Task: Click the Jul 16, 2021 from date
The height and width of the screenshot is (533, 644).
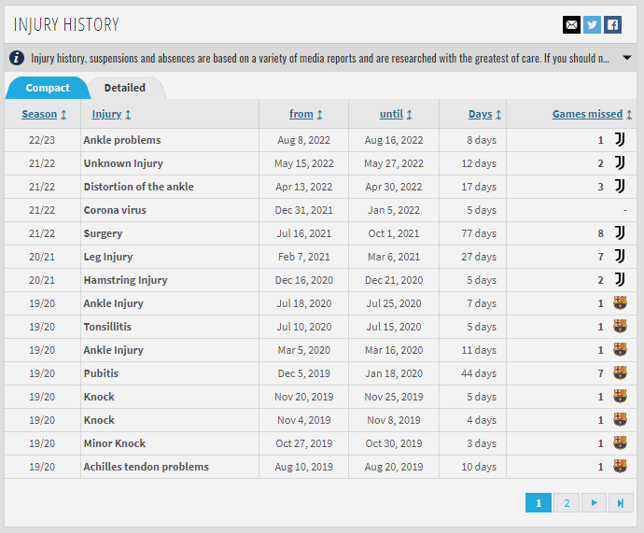Action: coord(303,233)
